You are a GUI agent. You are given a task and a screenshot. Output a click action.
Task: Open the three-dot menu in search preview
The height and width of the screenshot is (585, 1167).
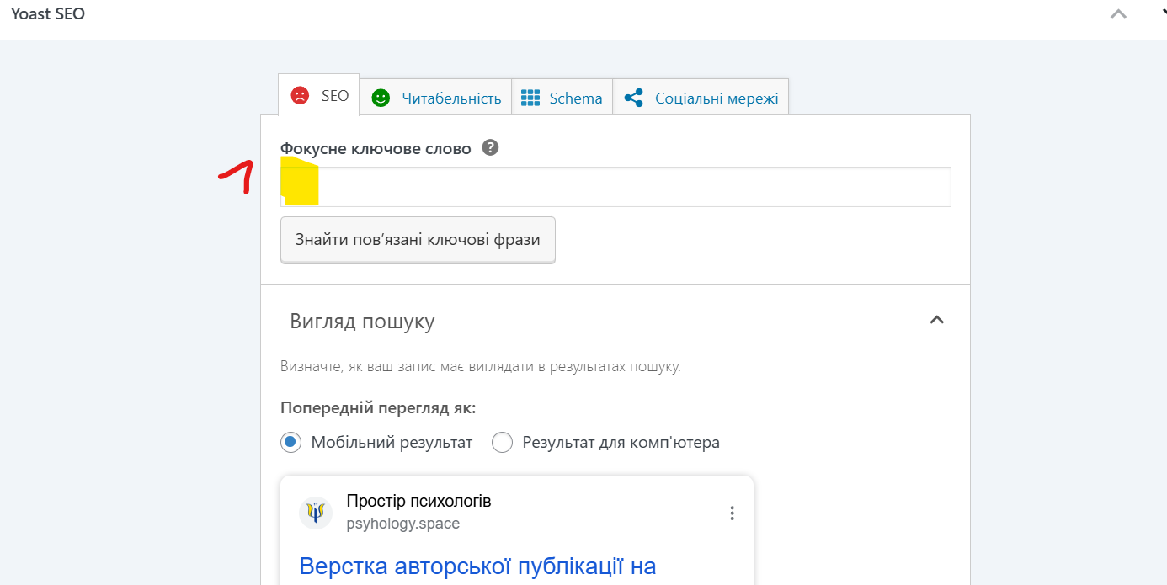pos(732,513)
